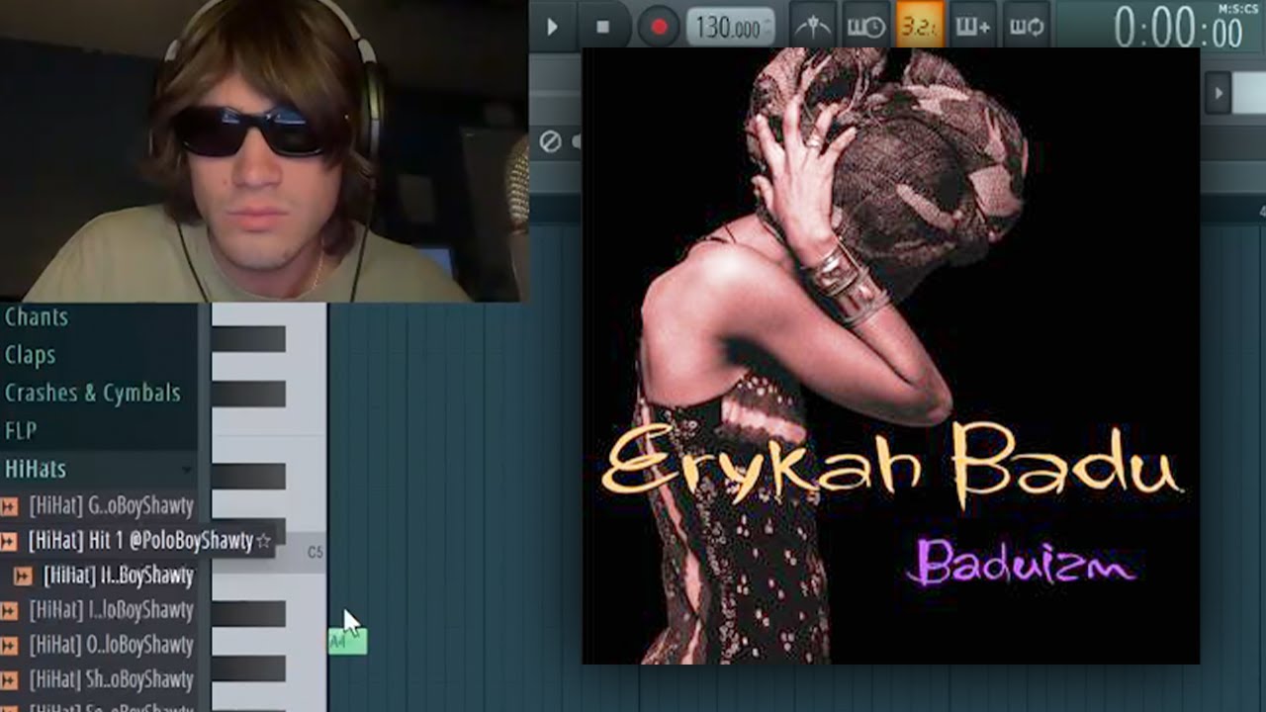The height and width of the screenshot is (712, 1266).
Task: Select the [HiHat] Sh..oBoyShawty sample name
Action: pos(111,680)
